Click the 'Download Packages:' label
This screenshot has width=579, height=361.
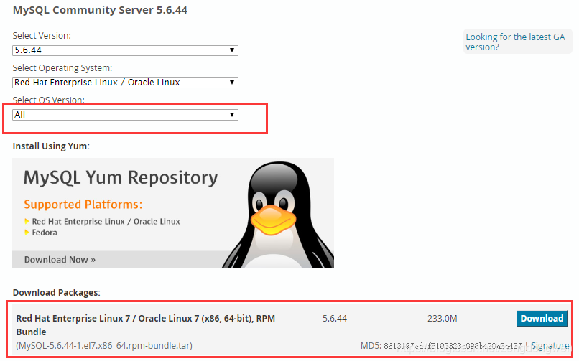point(57,292)
